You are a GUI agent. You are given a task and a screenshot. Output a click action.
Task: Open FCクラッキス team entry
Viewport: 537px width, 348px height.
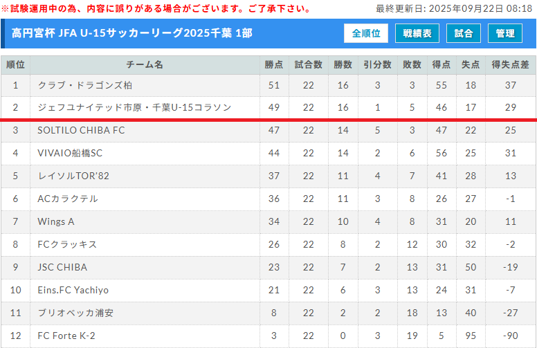pos(67,244)
